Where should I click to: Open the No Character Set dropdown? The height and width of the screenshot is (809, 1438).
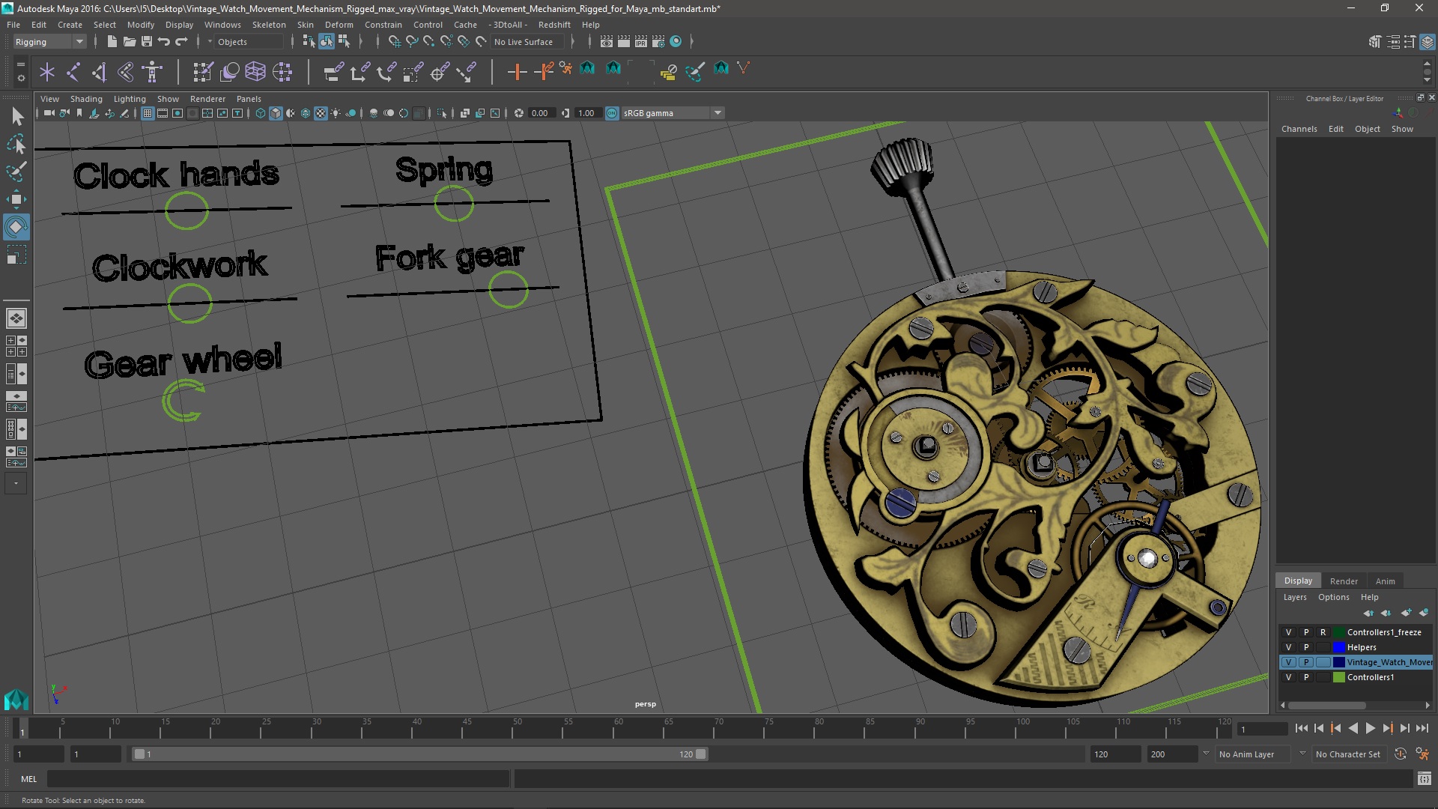click(x=1351, y=754)
